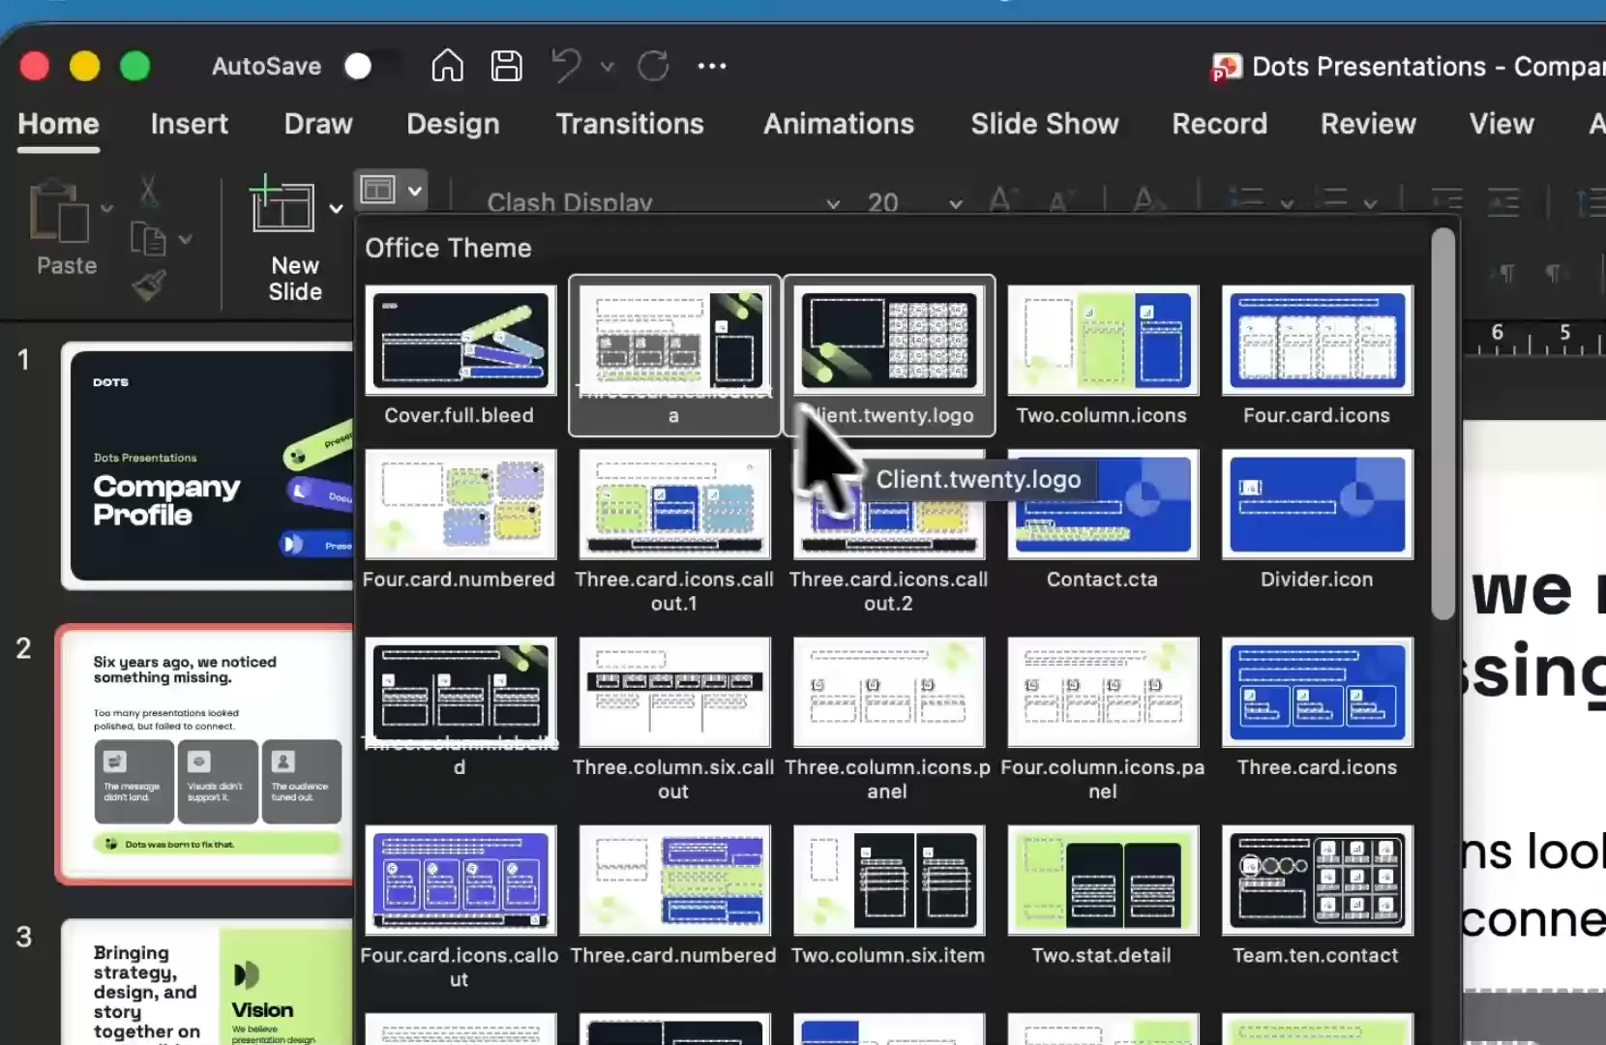Click the Clear Formatting icon
The height and width of the screenshot is (1045, 1606).
[x=1148, y=200]
